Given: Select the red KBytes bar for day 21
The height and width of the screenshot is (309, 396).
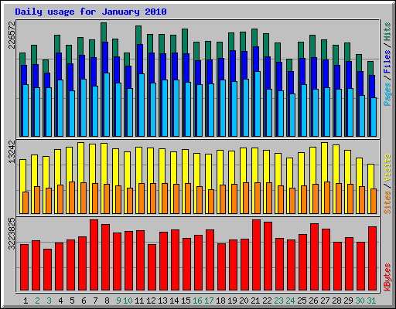Looking at the screenshot, I should coord(257,255).
